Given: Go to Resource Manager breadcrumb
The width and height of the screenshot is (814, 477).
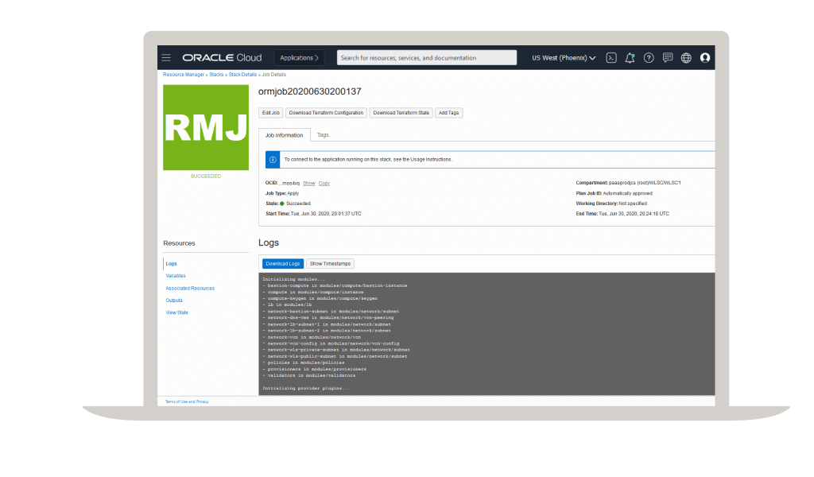Looking at the screenshot, I should 184,75.
